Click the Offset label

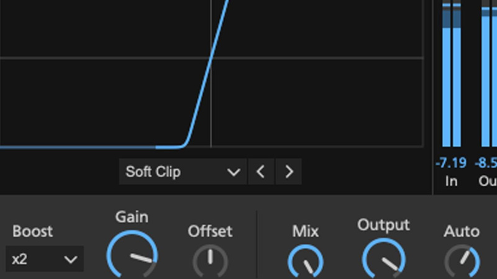[210, 231]
